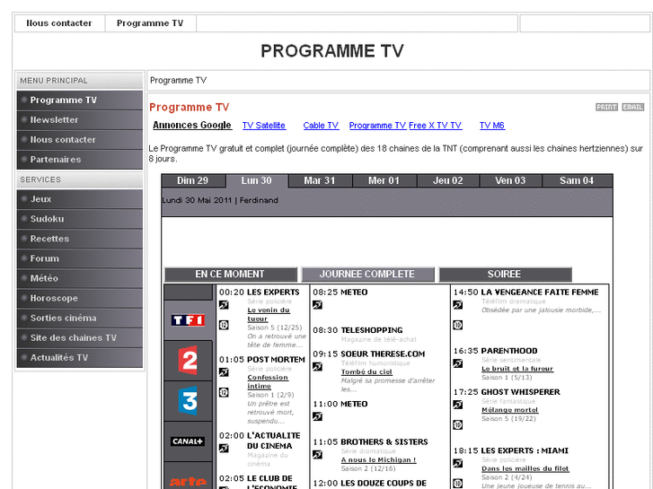
Task: Open the Météo service
Action: coord(80,278)
